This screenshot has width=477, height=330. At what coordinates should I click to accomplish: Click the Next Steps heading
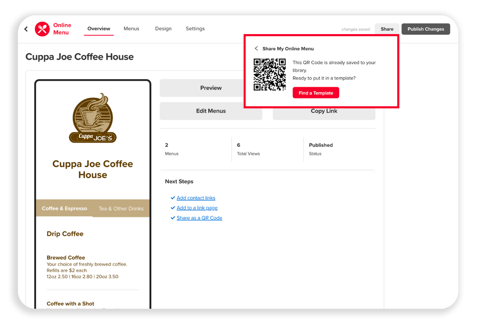point(179,181)
